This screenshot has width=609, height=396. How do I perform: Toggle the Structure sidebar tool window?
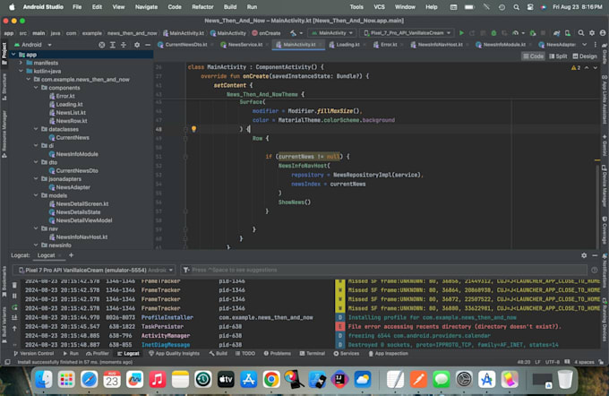4,87
